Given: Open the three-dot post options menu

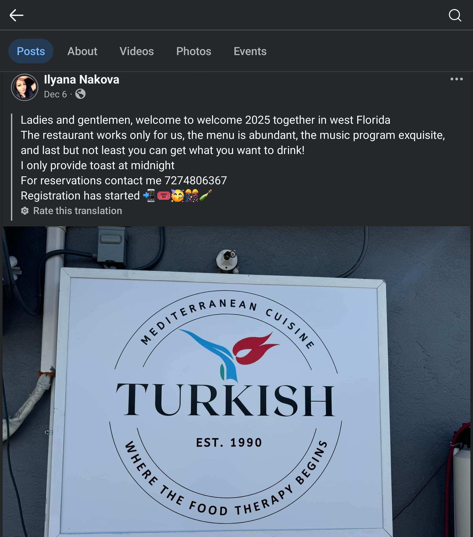Looking at the screenshot, I should [456, 79].
